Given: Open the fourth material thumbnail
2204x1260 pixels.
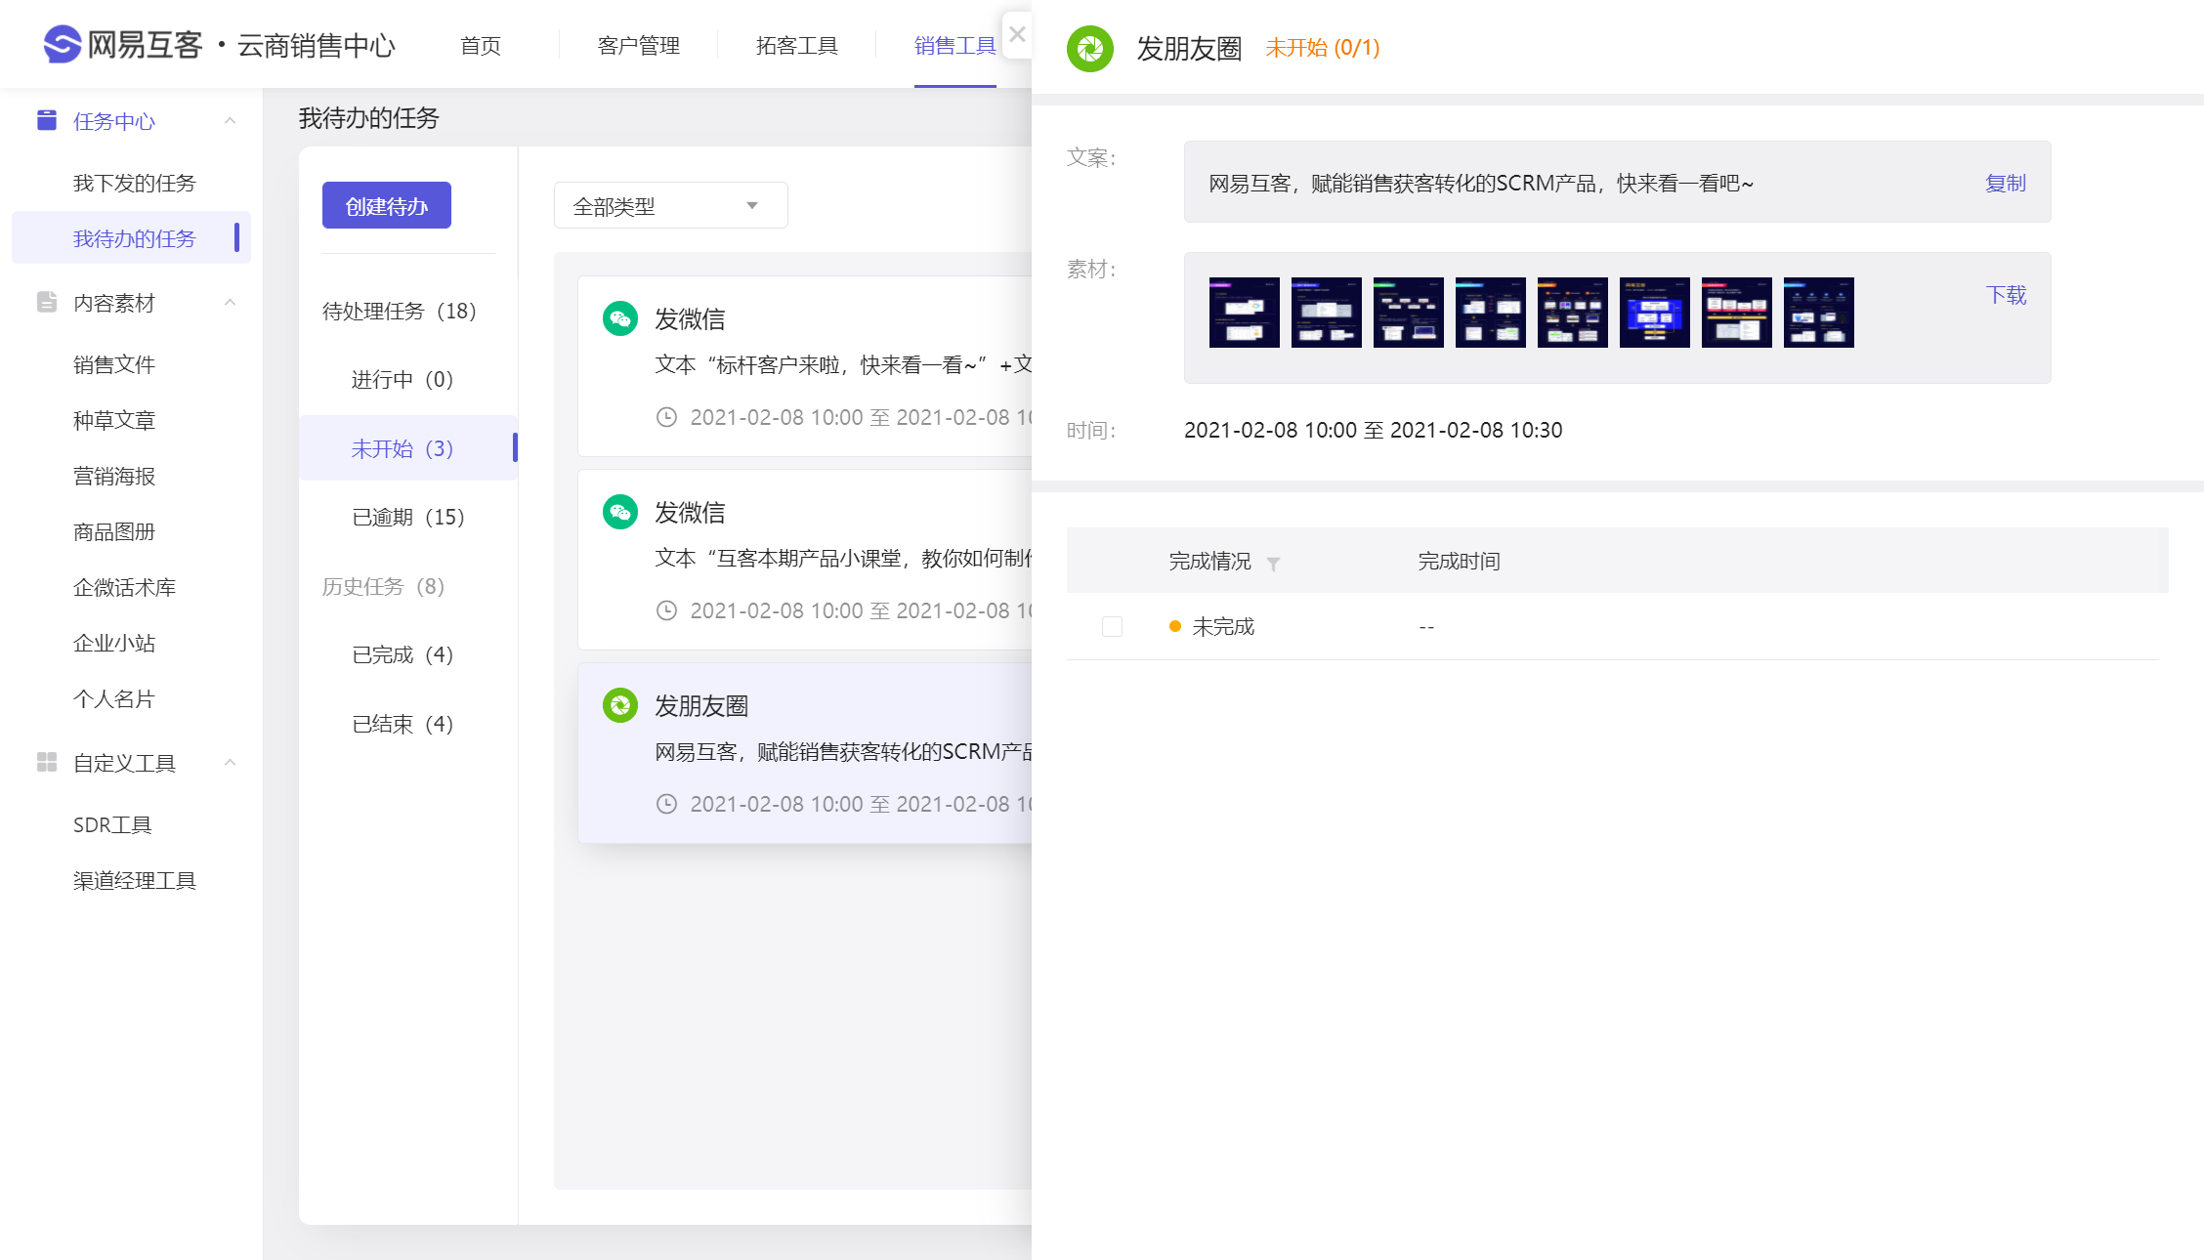Looking at the screenshot, I should [x=1490, y=312].
